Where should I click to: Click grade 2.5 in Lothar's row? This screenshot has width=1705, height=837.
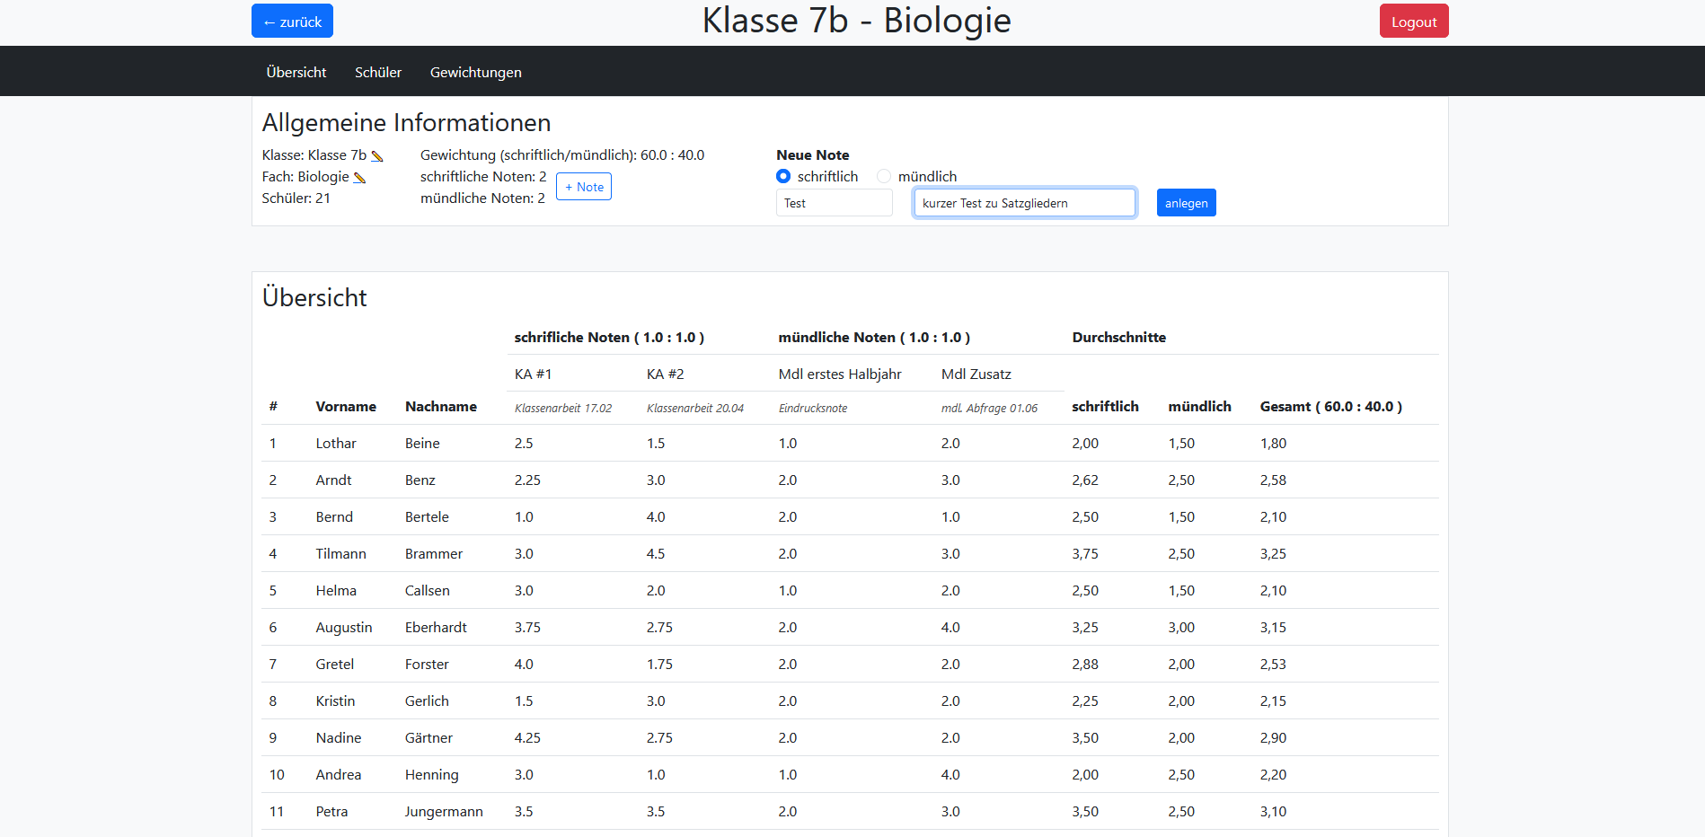tap(524, 443)
